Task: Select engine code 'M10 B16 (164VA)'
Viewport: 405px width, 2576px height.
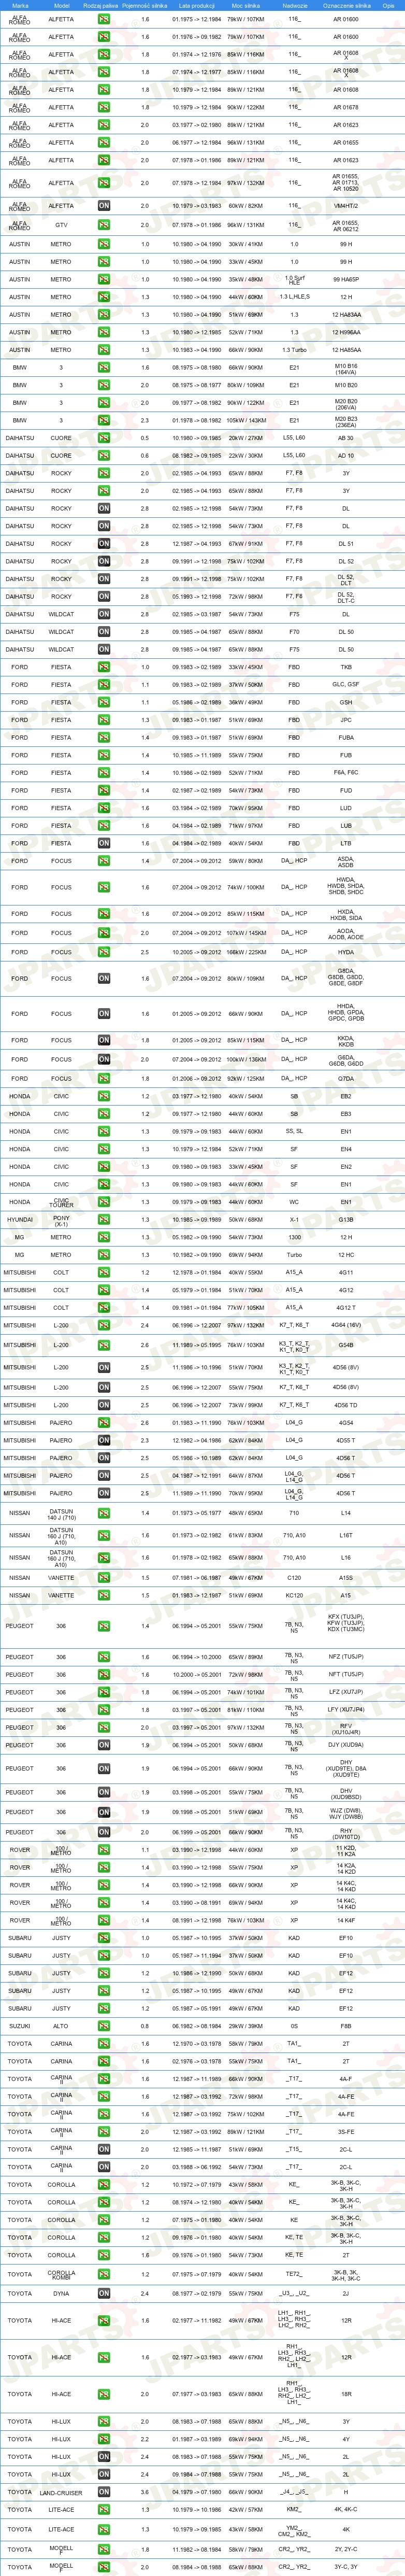Action: coord(346,368)
